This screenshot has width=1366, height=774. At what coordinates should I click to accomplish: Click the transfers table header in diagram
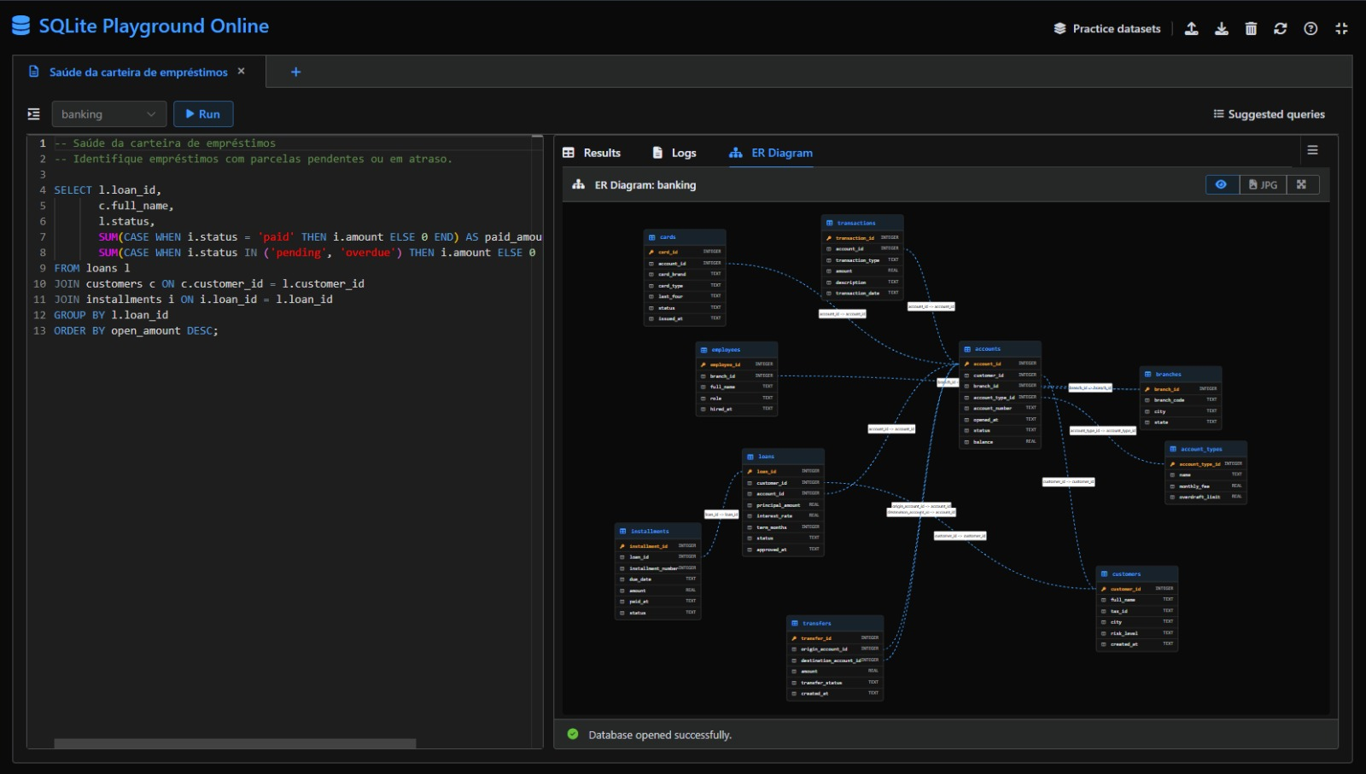834,623
